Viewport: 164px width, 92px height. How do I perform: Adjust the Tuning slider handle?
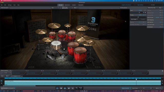(x=138, y=17)
